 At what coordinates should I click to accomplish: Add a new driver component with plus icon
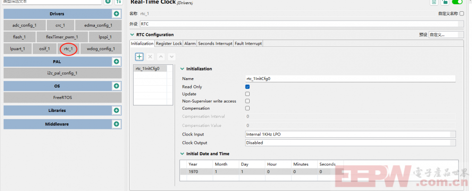(116, 14)
